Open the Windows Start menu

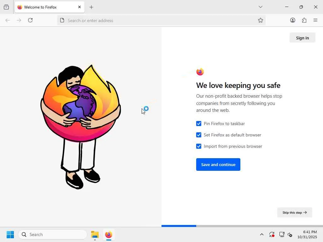pos(10,234)
